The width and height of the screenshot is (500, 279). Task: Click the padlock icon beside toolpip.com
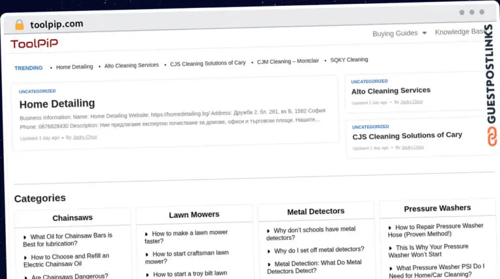[19, 25]
